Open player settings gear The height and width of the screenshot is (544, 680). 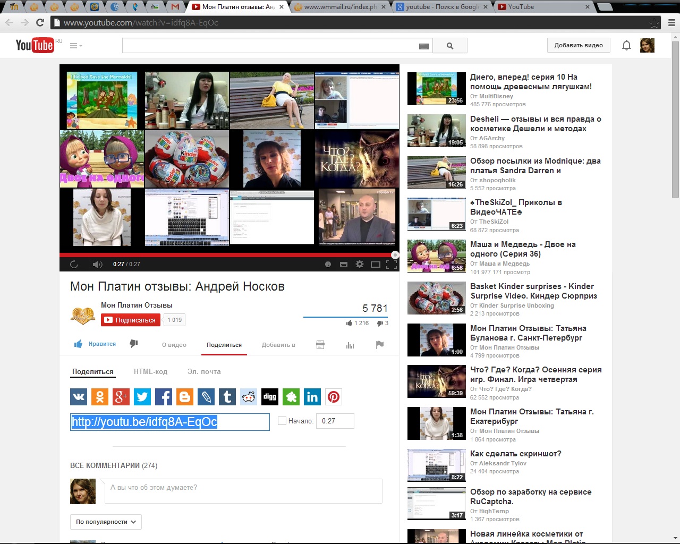click(x=360, y=264)
